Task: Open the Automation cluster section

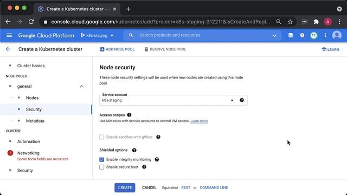Action: point(29,141)
